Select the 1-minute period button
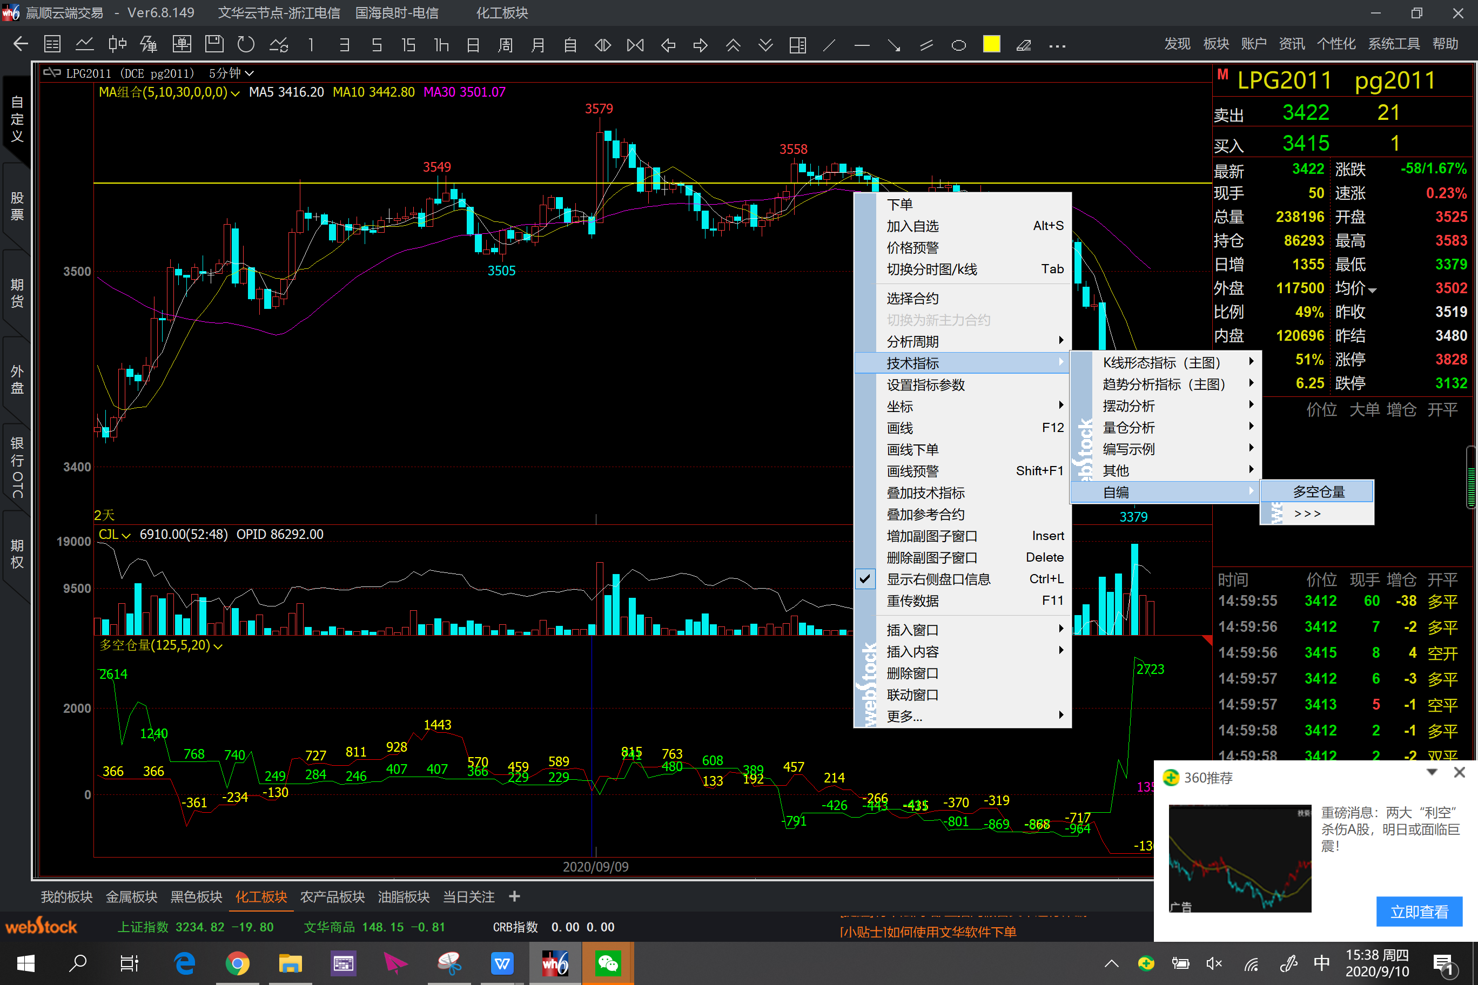1478x985 pixels. [x=311, y=45]
